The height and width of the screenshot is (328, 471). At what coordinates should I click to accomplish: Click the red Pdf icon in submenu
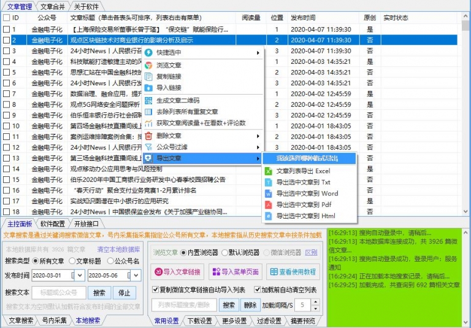pyautogui.click(x=268, y=205)
